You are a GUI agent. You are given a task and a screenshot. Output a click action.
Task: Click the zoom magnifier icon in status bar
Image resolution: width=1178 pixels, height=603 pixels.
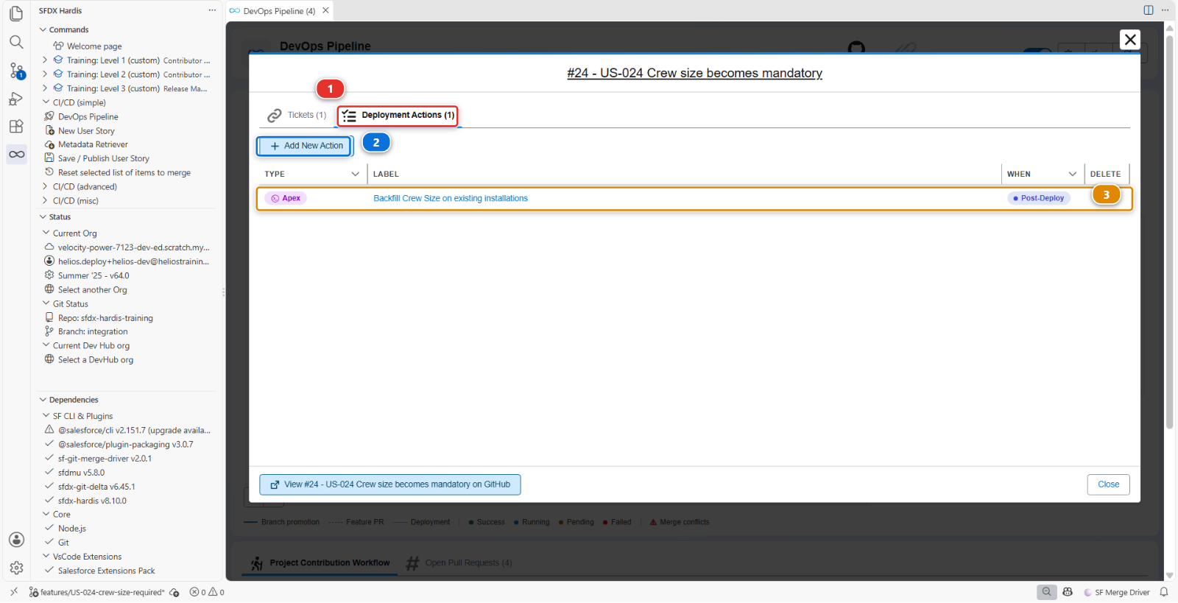tap(1047, 592)
